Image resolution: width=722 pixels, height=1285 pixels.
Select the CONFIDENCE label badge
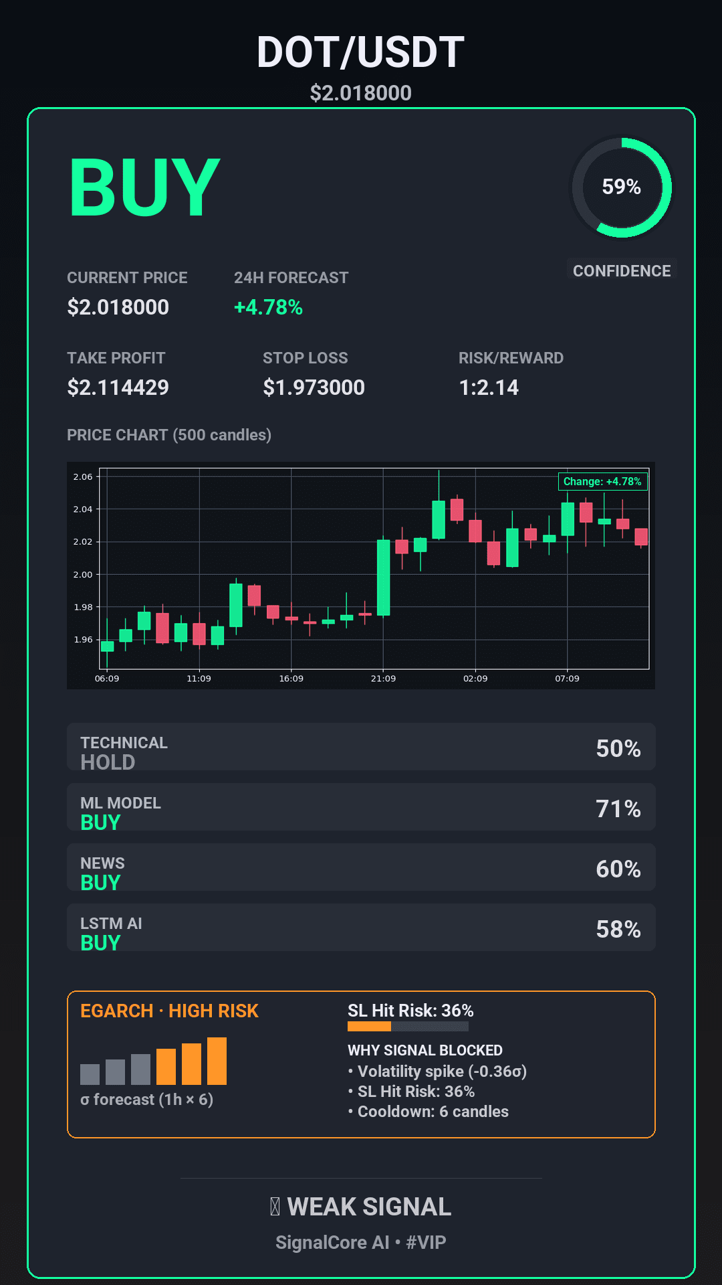622,270
